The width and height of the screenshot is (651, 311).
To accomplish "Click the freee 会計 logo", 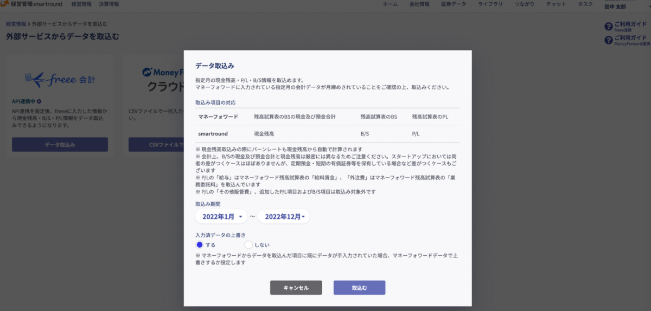I will pyautogui.click(x=60, y=80).
